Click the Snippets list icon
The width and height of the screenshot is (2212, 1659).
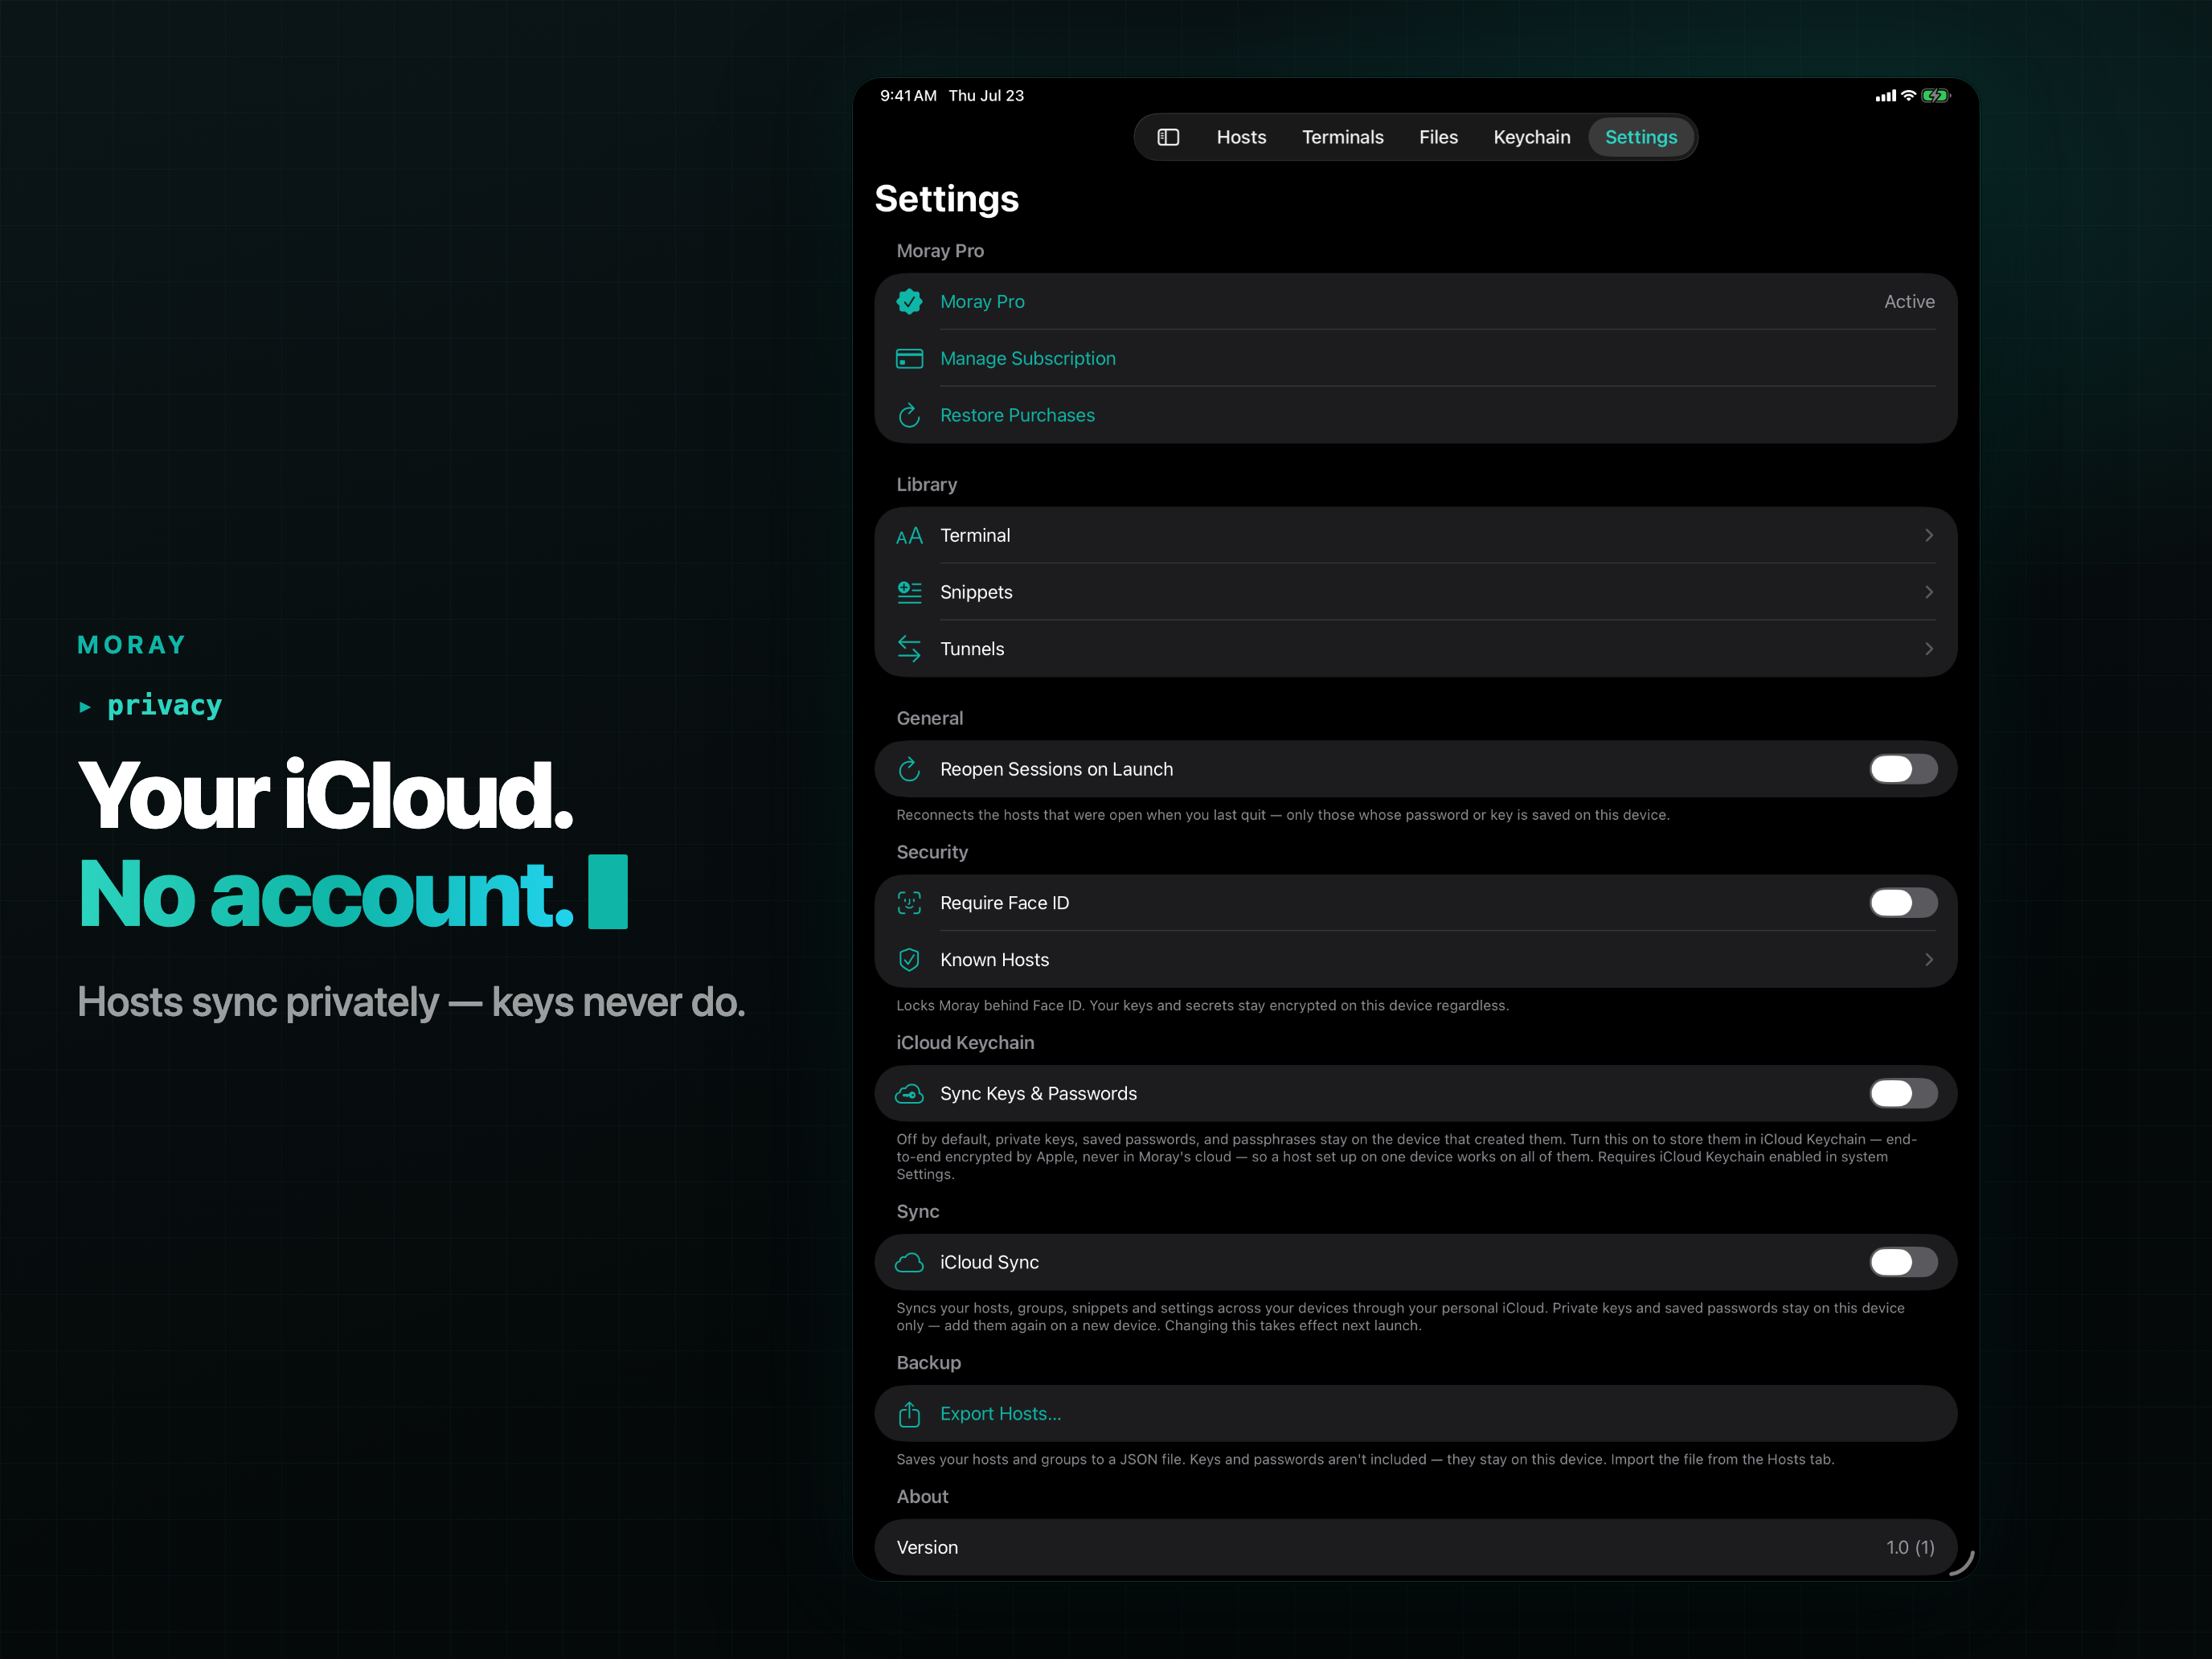coord(909,592)
